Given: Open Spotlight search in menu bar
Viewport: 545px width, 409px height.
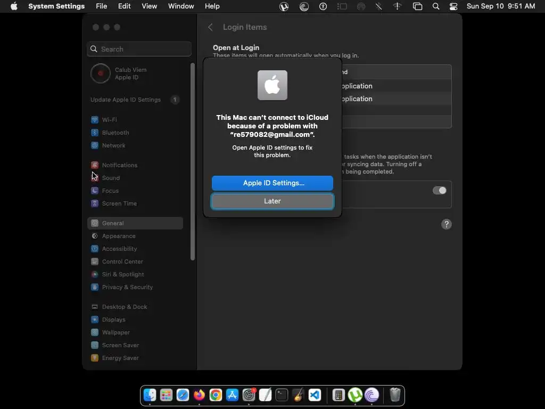Looking at the screenshot, I should click(x=436, y=6).
